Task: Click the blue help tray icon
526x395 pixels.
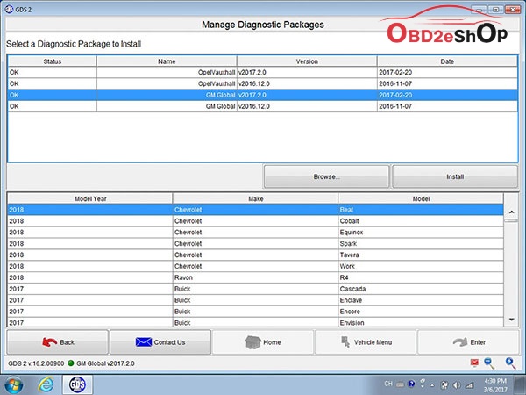Action: tap(411, 384)
